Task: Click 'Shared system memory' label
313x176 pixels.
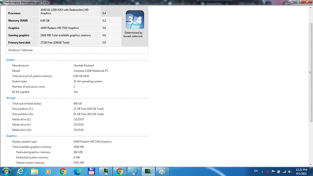Action: tap(30, 163)
